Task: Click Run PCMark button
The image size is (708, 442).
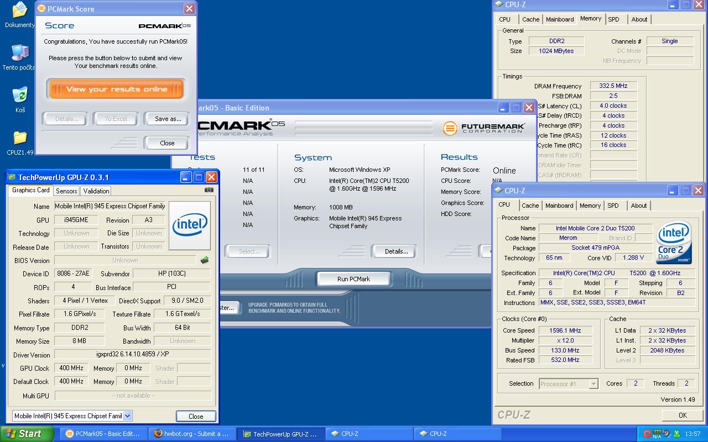Action: (x=353, y=278)
